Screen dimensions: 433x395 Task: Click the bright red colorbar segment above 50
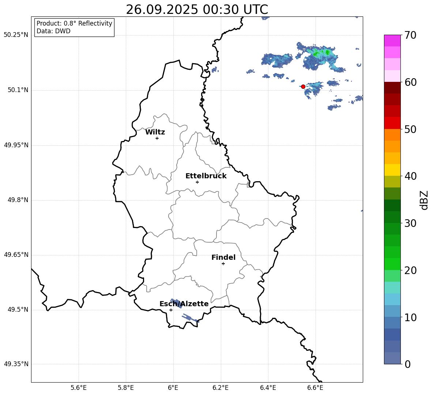[392, 123]
